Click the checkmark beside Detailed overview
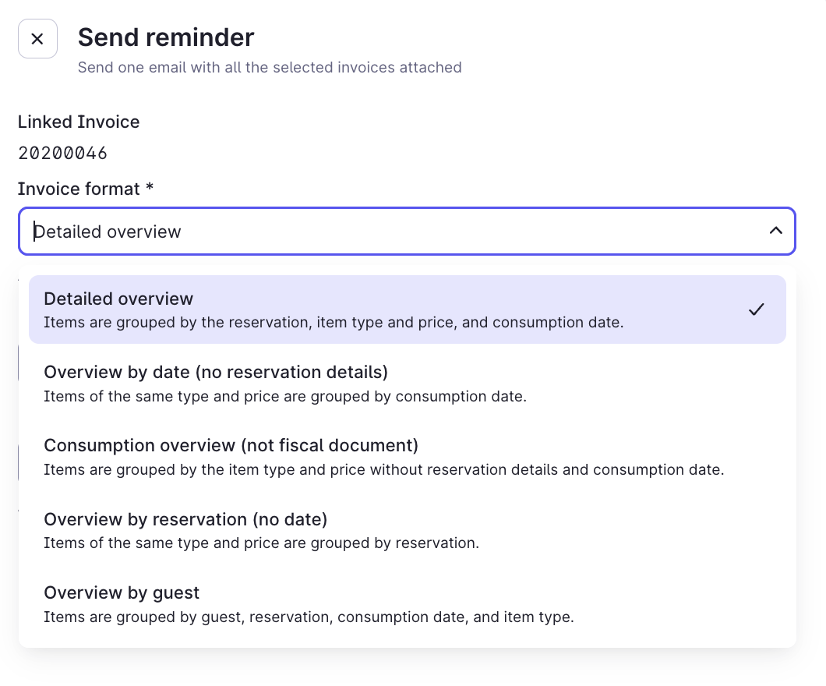 click(757, 309)
